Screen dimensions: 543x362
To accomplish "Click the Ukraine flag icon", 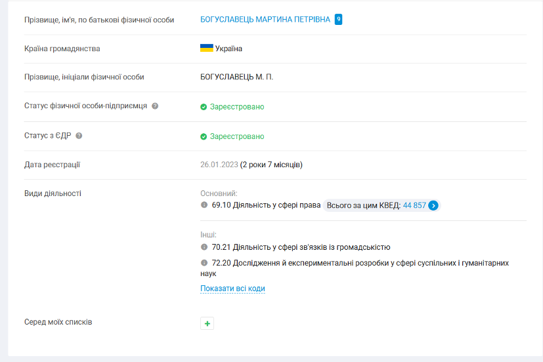I will point(206,49).
